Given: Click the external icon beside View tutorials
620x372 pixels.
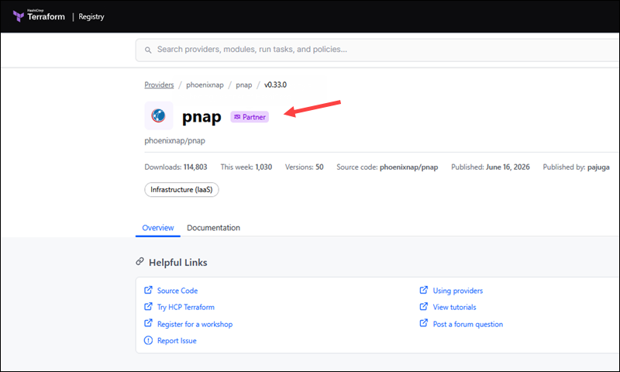Looking at the screenshot, I should tap(423, 307).
